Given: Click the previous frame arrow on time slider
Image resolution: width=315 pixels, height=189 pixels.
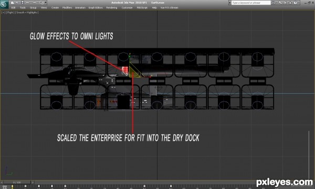Looking at the screenshot, I should 2,182.
